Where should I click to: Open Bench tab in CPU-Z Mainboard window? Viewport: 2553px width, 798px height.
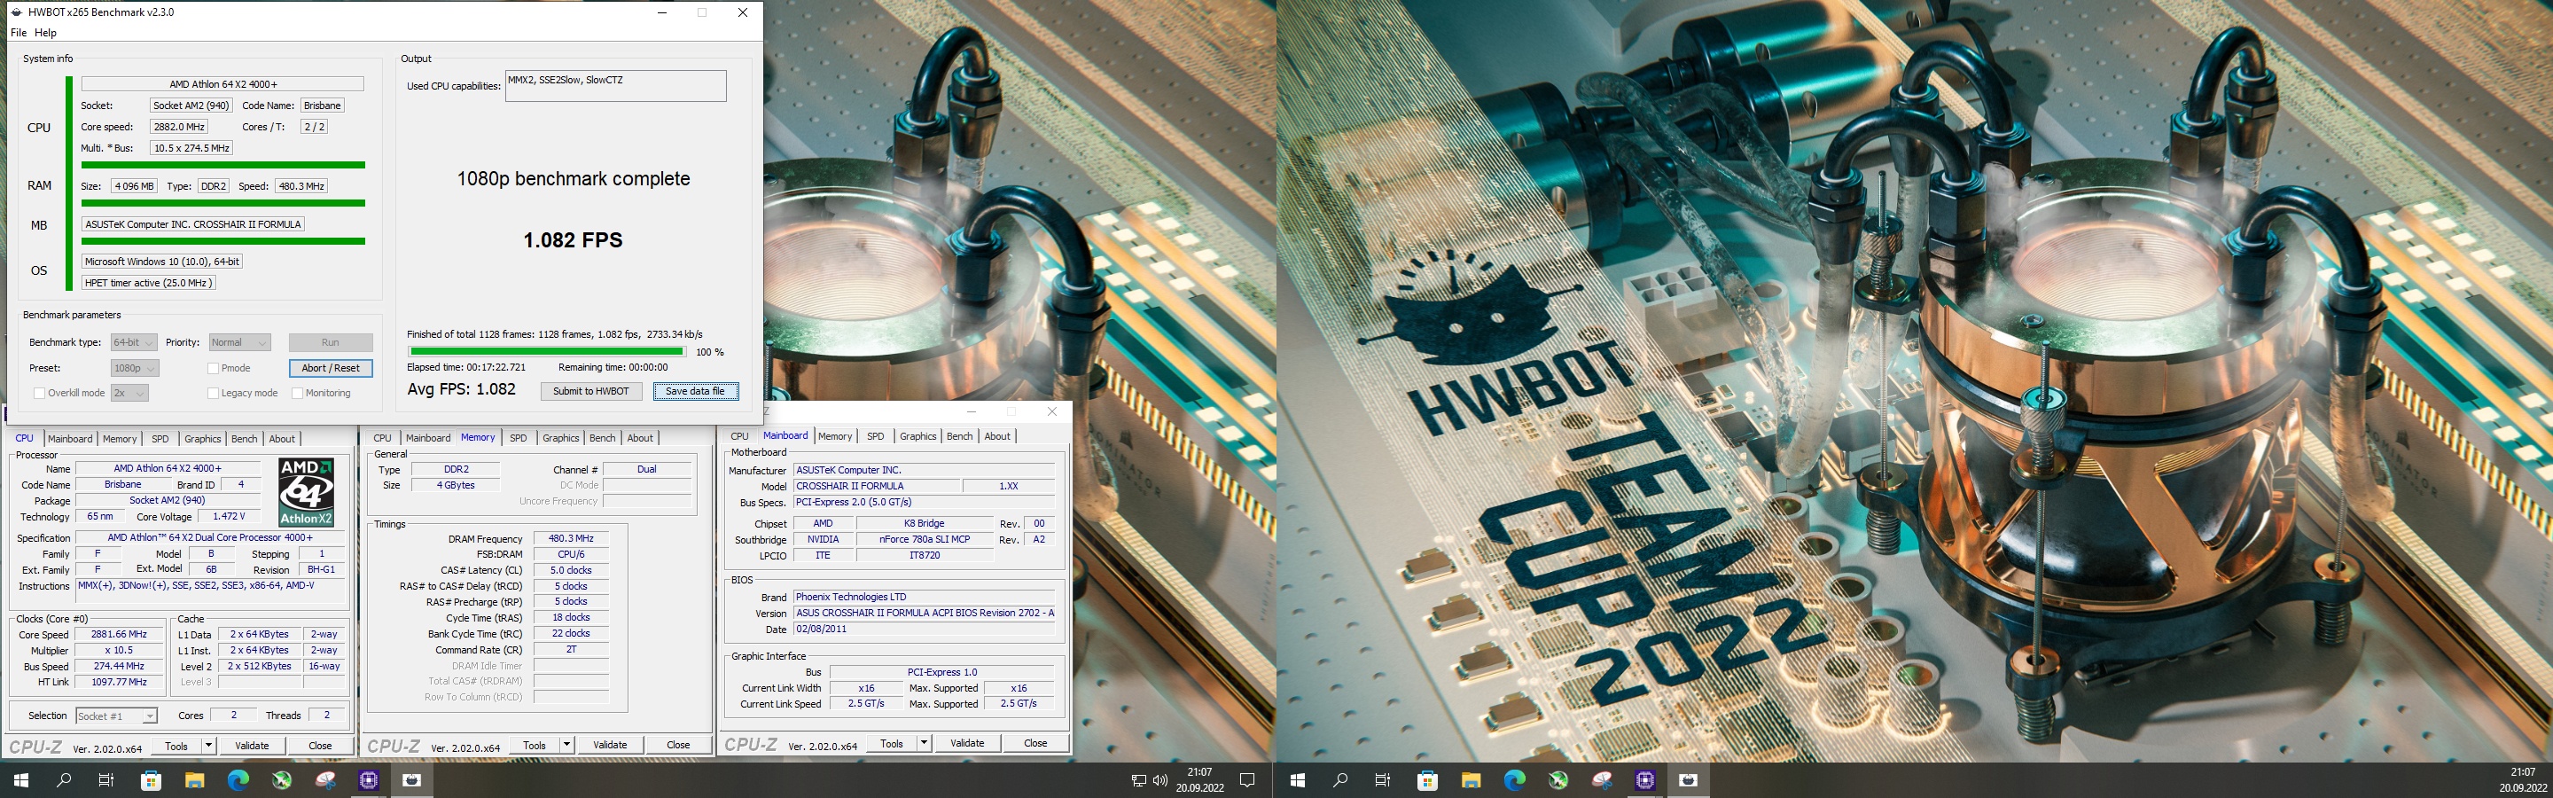point(959,436)
